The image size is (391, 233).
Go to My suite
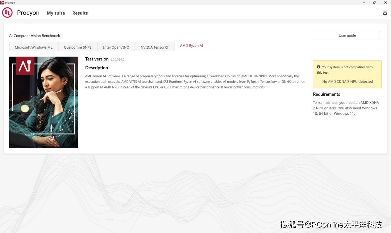(56, 13)
